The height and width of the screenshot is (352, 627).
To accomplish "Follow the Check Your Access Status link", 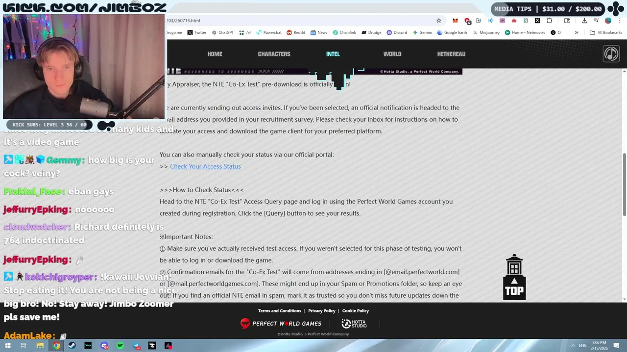I will click(x=205, y=166).
